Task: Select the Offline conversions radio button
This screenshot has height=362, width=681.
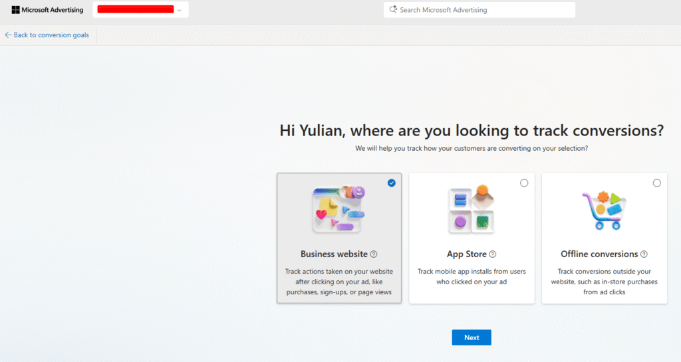Action: 657,183
